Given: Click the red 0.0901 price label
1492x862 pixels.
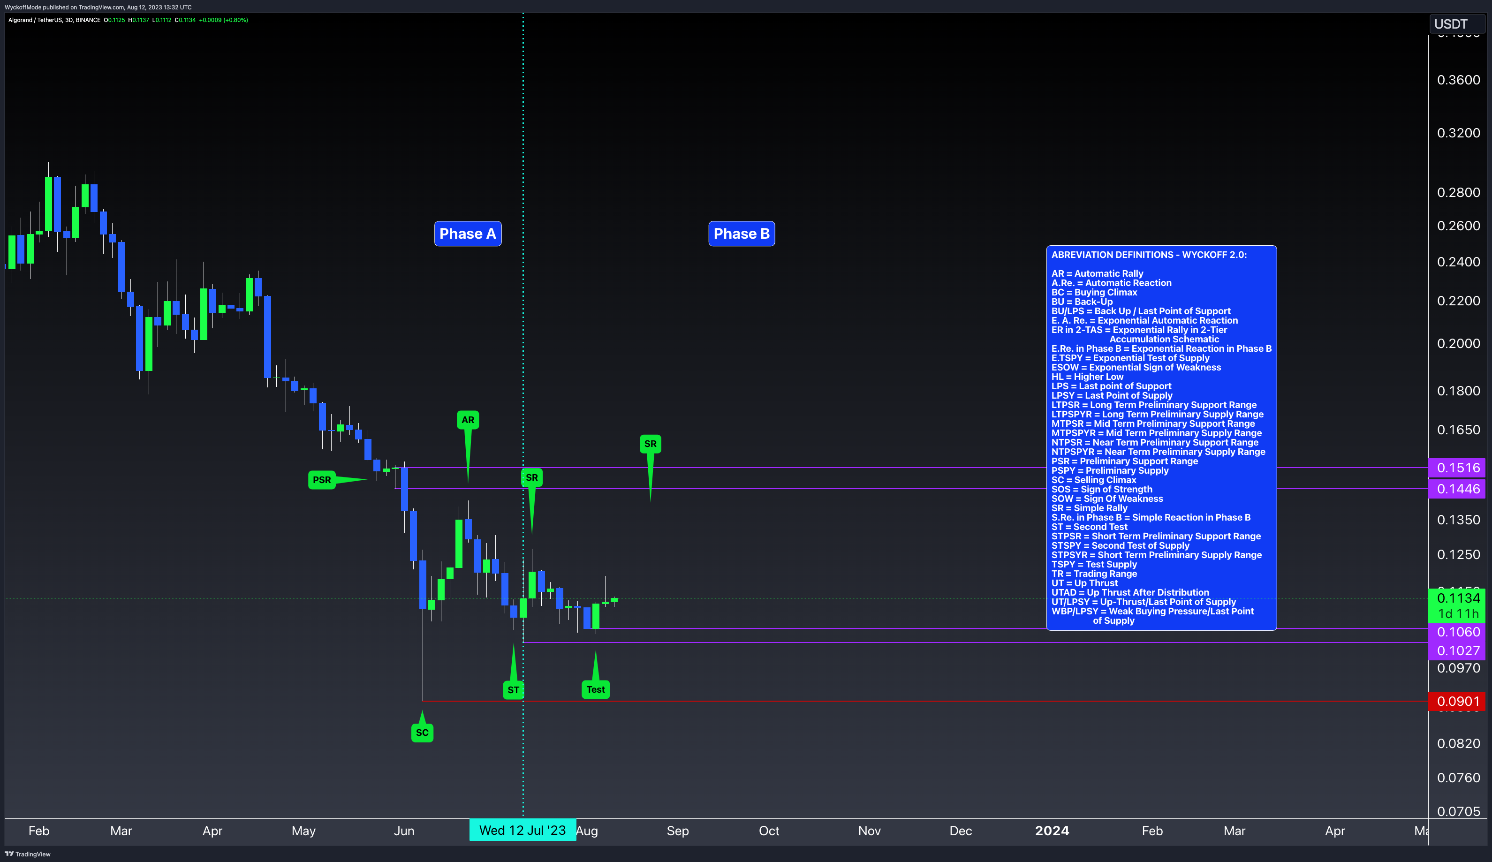Looking at the screenshot, I should click(x=1458, y=702).
